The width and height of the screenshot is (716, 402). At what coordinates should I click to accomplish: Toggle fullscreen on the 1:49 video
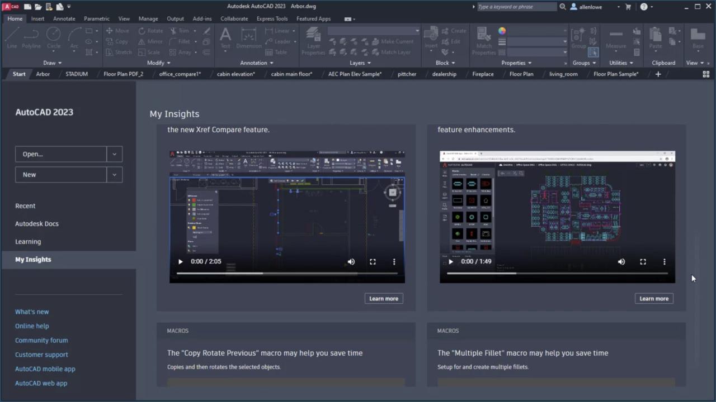coord(643,261)
